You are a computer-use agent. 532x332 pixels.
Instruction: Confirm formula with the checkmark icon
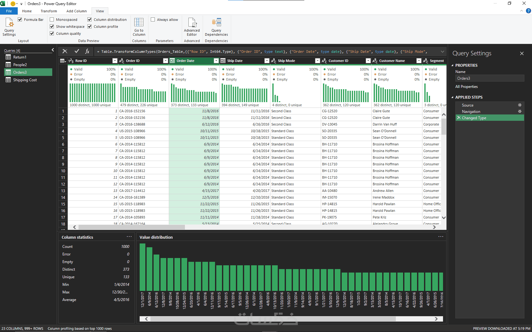[77, 51]
